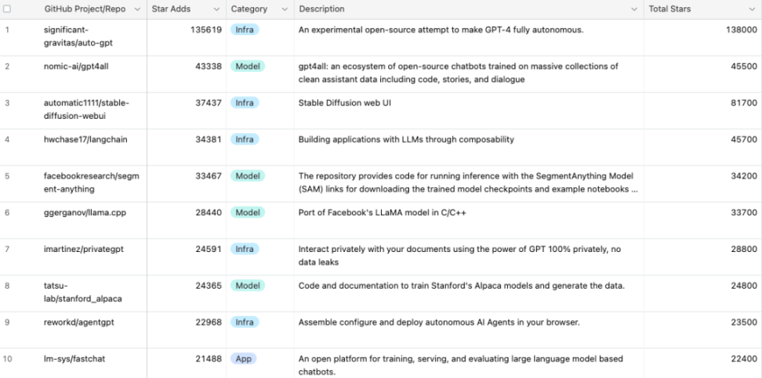The height and width of the screenshot is (378, 762).
Task: Click the GitHub Project/Repo column header label
Action: click(x=85, y=9)
